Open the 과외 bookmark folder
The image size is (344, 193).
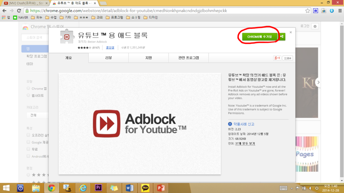97,17
